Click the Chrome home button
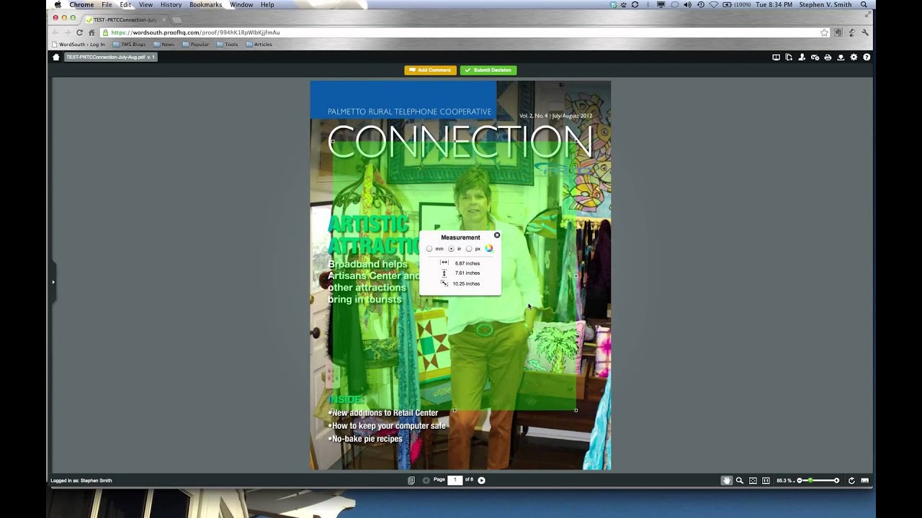This screenshot has height=518, width=922. pos(91,32)
